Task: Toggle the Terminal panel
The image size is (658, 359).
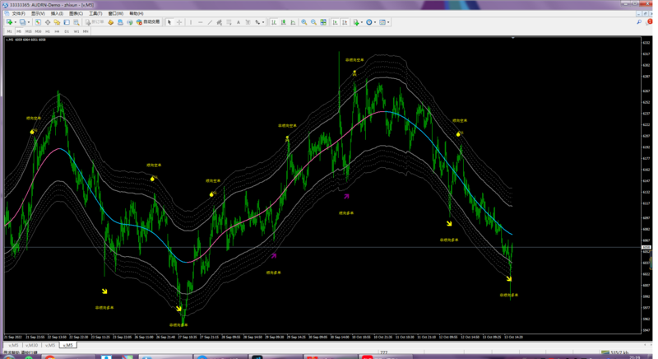Action: point(67,22)
